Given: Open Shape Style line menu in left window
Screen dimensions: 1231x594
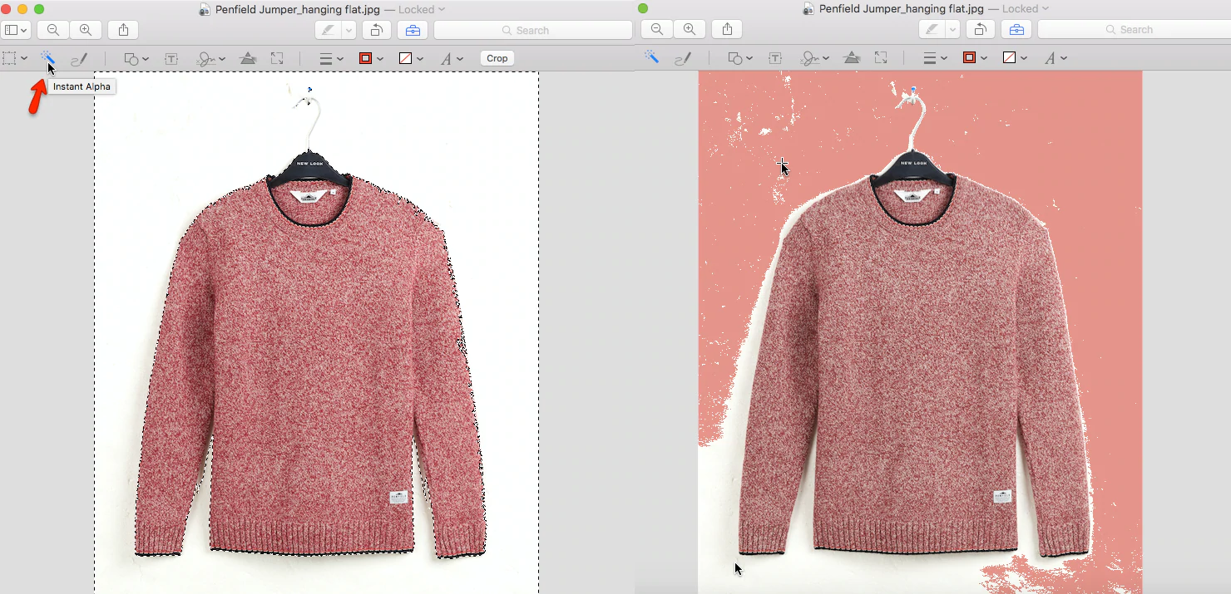Looking at the screenshot, I should (x=332, y=59).
